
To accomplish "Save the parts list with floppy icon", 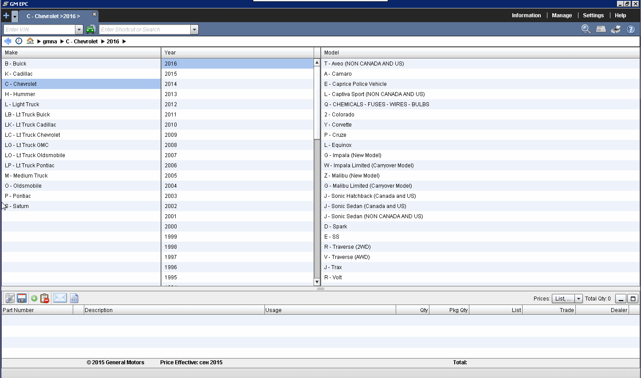I will [x=22, y=298].
